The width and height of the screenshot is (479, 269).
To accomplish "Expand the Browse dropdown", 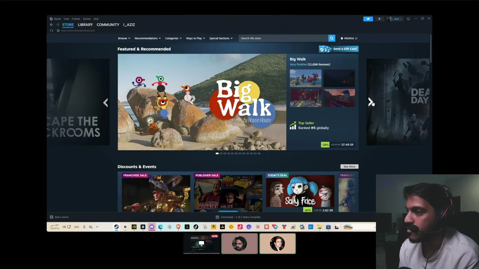I will click(124, 38).
